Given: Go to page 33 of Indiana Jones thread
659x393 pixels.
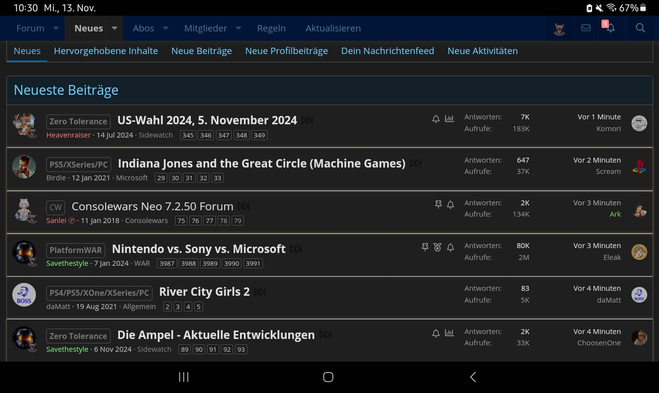Looking at the screenshot, I should [x=217, y=178].
